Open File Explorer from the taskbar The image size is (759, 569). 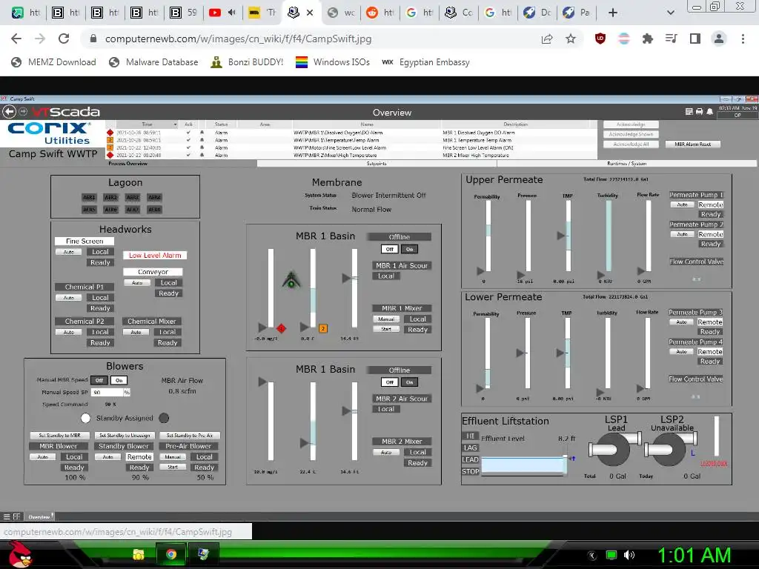(x=139, y=554)
